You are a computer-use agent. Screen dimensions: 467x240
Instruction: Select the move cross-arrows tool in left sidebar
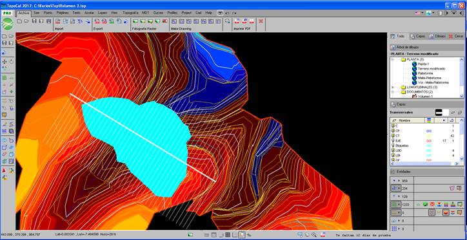click(5, 62)
